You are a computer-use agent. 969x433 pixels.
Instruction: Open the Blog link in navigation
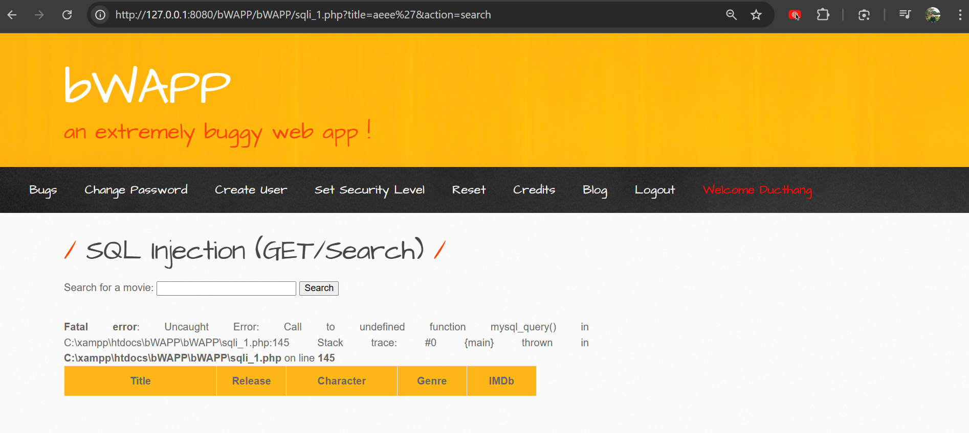point(594,190)
